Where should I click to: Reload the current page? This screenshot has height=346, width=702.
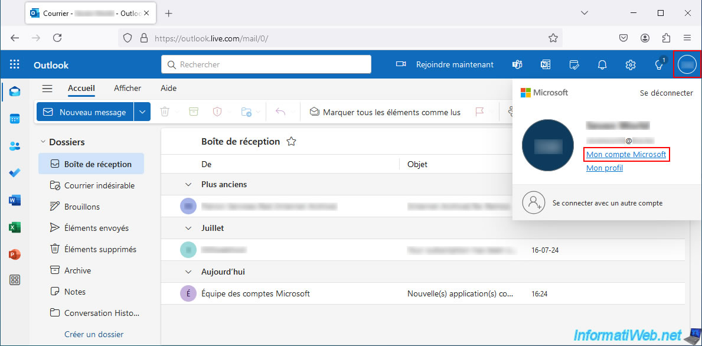click(57, 38)
